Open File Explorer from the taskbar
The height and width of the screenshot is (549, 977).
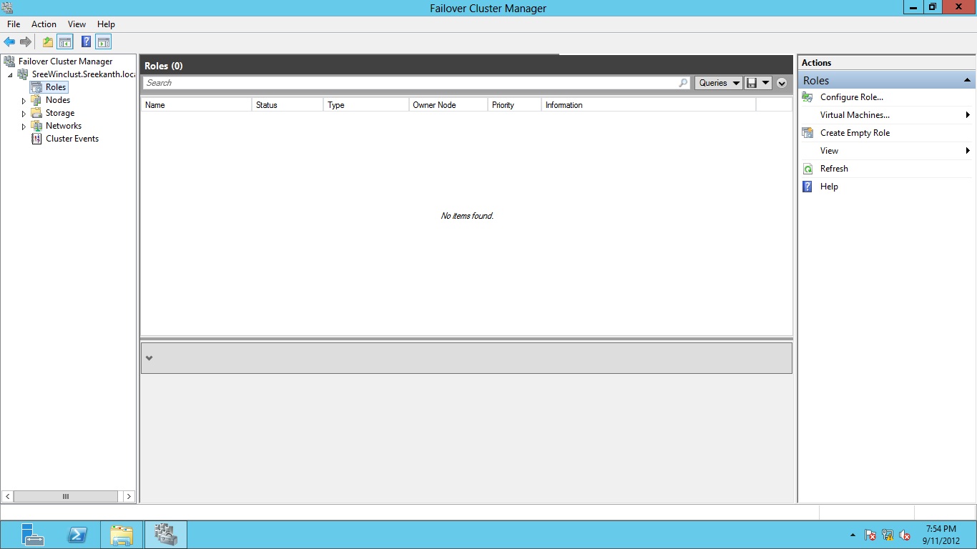122,535
